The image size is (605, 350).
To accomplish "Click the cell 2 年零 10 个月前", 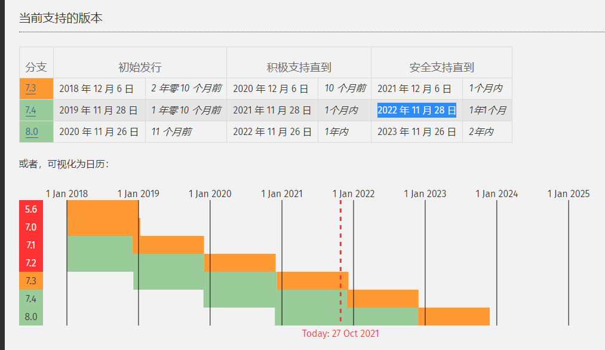I will [186, 88].
